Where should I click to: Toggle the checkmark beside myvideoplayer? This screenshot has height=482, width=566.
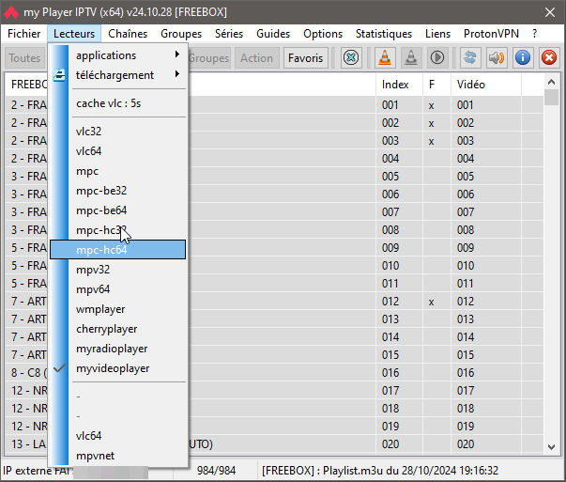tap(59, 368)
